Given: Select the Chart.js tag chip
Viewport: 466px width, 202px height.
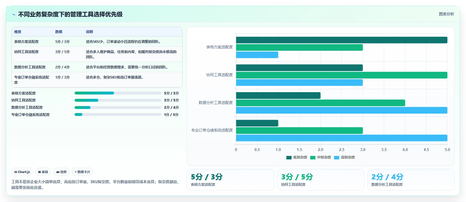Looking at the screenshot, I should point(22,172).
